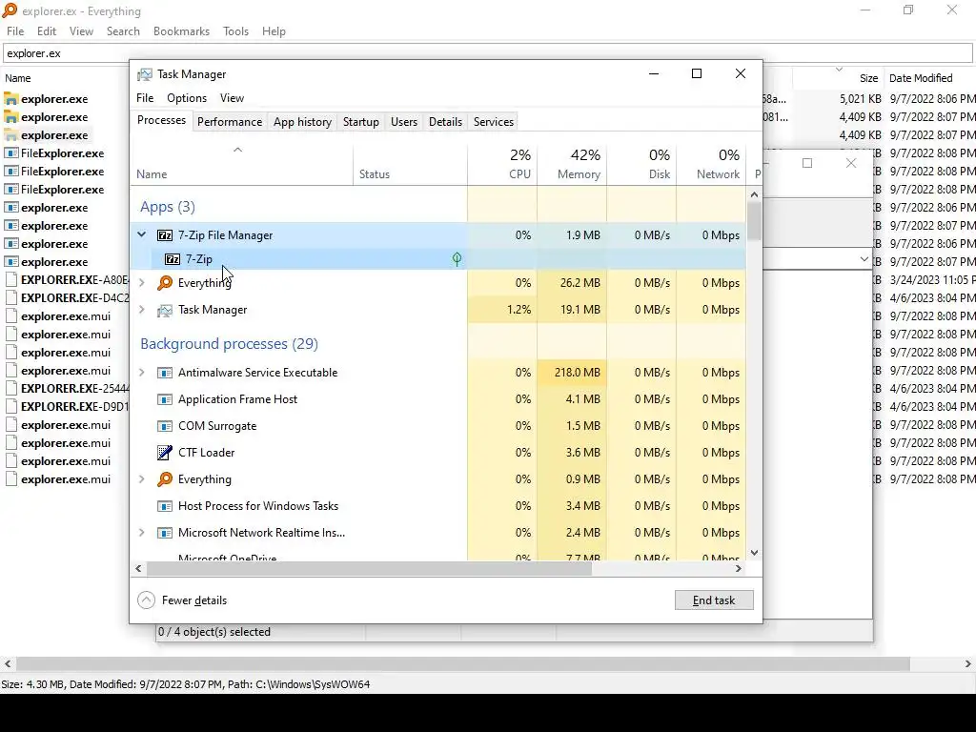Click the Task Manager title bar icon
The width and height of the screenshot is (976, 732).
(145, 74)
